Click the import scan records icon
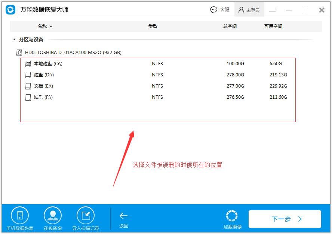The width and height of the screenshot is (332, 234). point(86,215)
